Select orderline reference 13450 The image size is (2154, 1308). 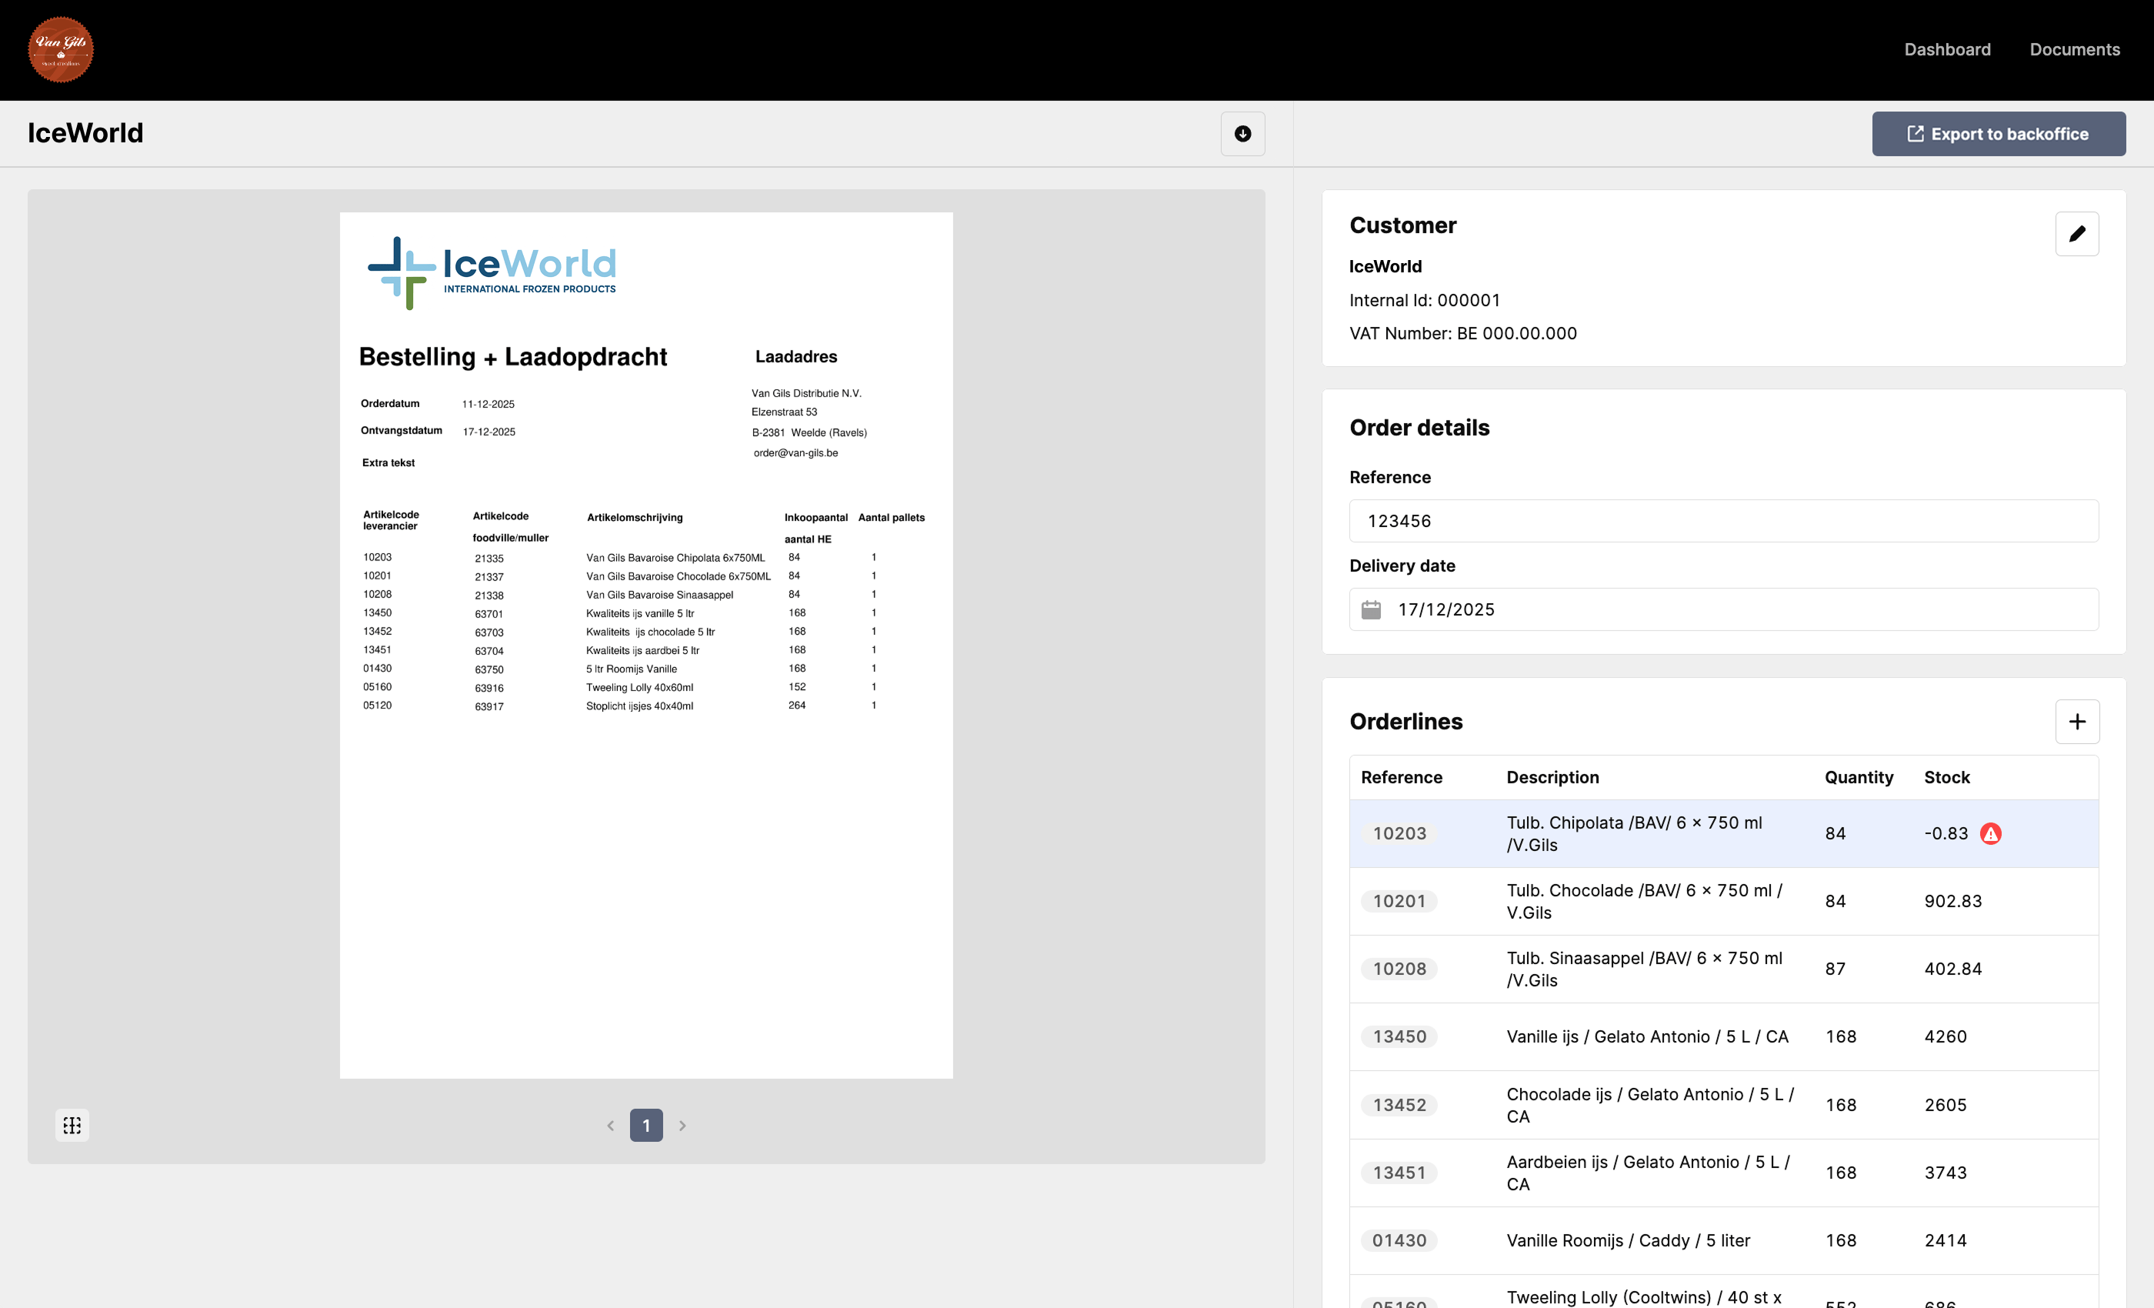(x=1399, y=1037)
